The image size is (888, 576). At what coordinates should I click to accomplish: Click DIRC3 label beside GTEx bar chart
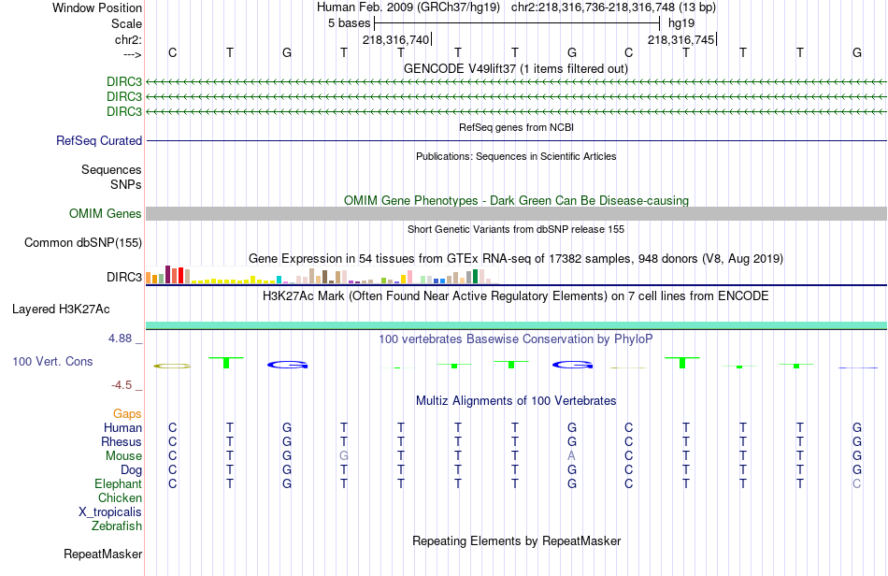click(x=124, y=277)
